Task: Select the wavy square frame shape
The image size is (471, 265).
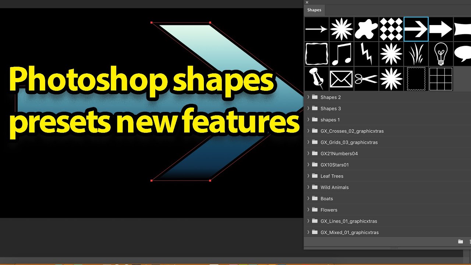Action: [316, 54]
